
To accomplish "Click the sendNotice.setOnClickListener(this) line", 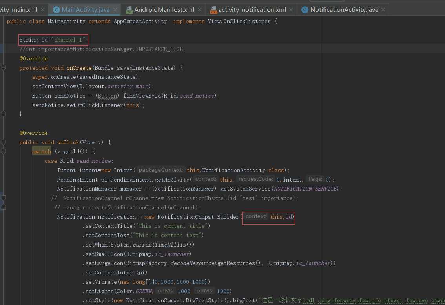I will 88,105.
